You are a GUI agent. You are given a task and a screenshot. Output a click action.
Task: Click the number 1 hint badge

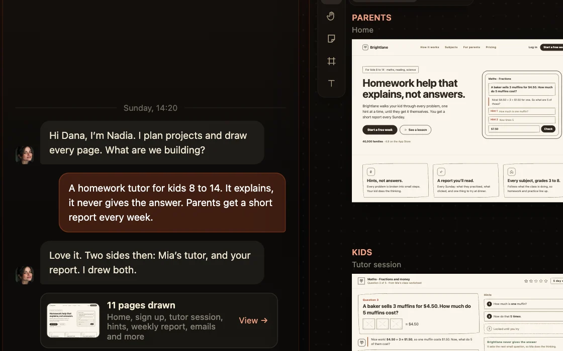(x=489, y=304)
